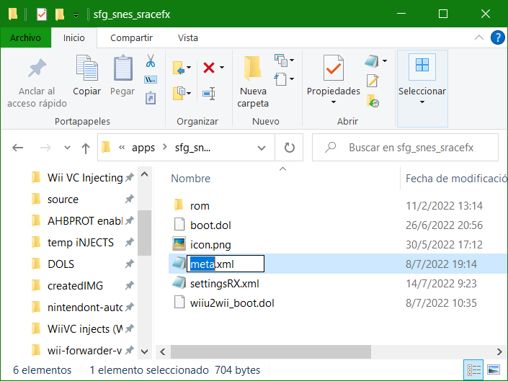The width and height of the screenshot is (508, 381).
Task: Click the Seleccionar ribbon button
Action: tap(422, 88)
